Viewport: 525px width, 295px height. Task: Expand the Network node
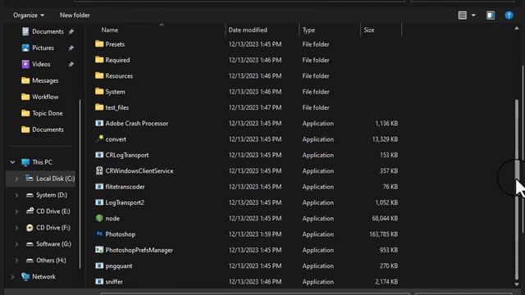tap(12, 277)
